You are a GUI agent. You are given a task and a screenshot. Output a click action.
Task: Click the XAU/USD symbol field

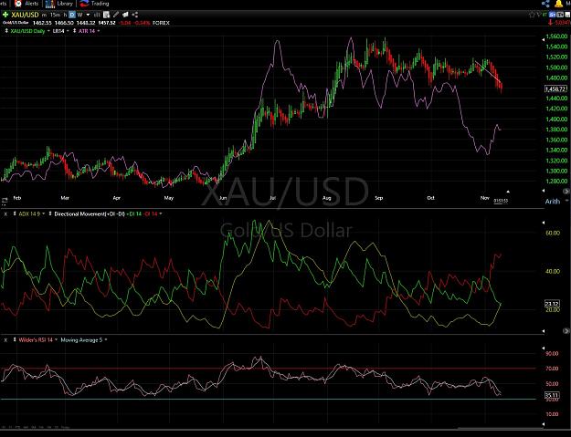click(x=25, y=15)
